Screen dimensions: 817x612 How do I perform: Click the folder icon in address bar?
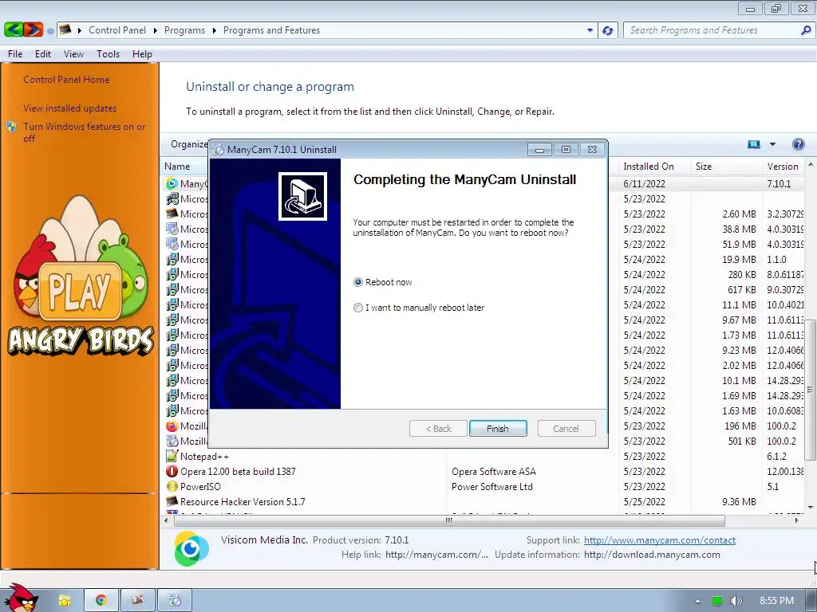pos(65,30)
